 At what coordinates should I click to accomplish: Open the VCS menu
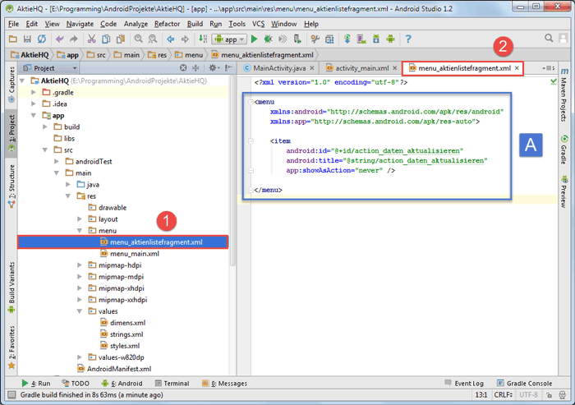[258, 24]
